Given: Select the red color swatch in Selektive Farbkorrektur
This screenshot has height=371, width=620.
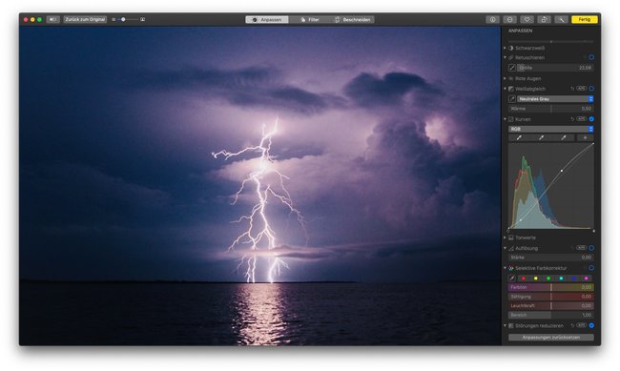Looking at the screenshot, I should pos(523,278).
